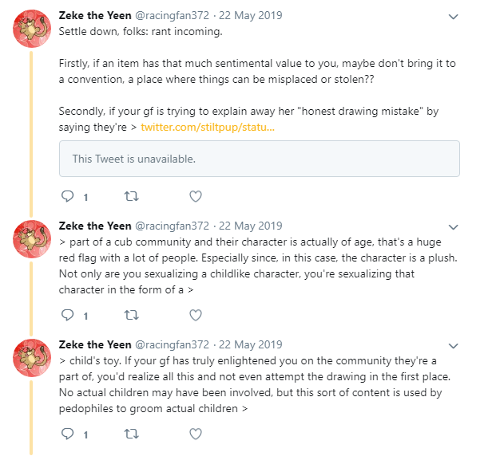The width and height of the screenshot is (488, 456).
Task: Like the second tweet about red flags
Action: tap(196, 315)
